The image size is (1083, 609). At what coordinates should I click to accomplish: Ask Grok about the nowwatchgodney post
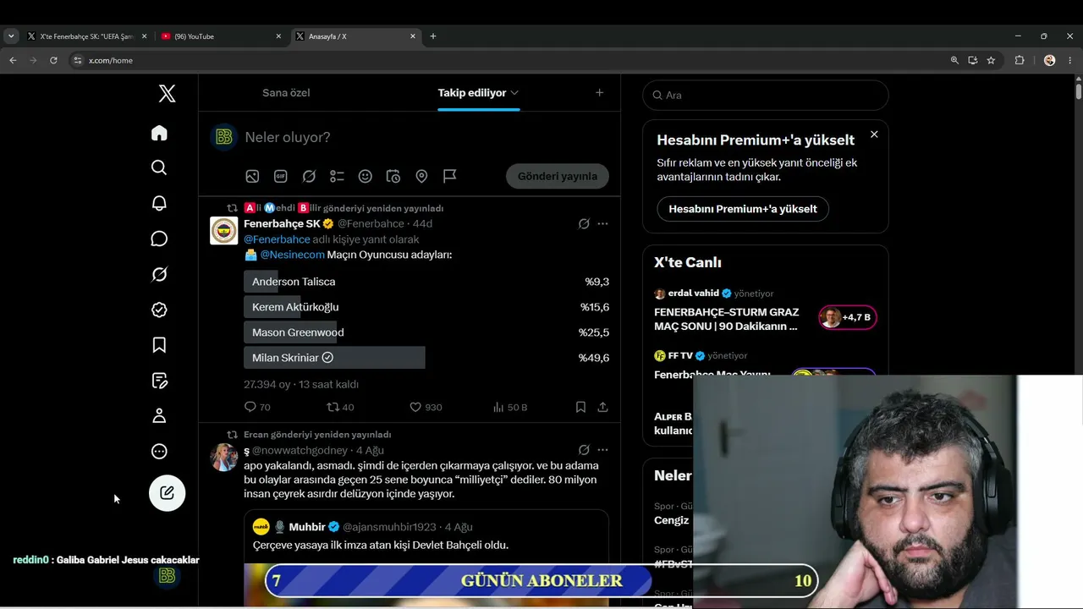coord(584,450)
